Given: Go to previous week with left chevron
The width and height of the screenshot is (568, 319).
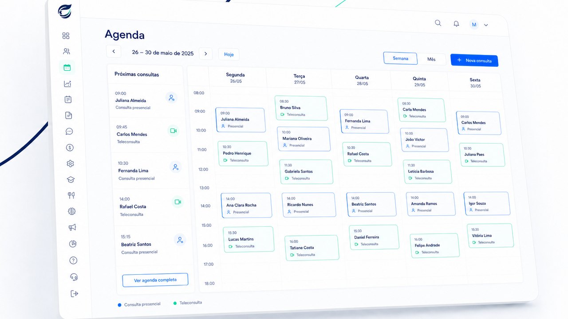Looking at the screenshot, I should pos(114,51).
